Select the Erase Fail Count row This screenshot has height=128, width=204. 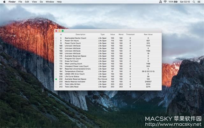pos(108,61)
